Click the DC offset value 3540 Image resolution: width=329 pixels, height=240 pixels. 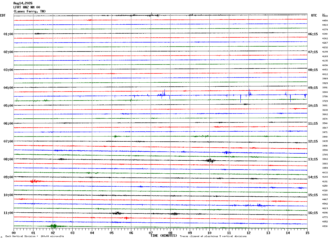[325, 124]
